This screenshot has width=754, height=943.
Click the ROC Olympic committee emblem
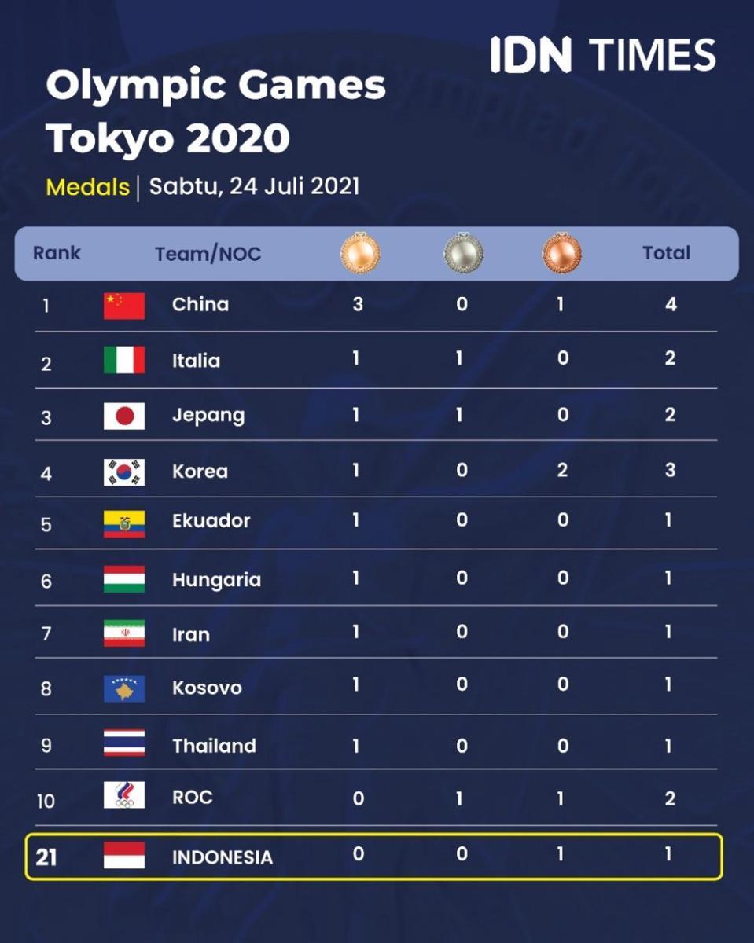(124, 795)
